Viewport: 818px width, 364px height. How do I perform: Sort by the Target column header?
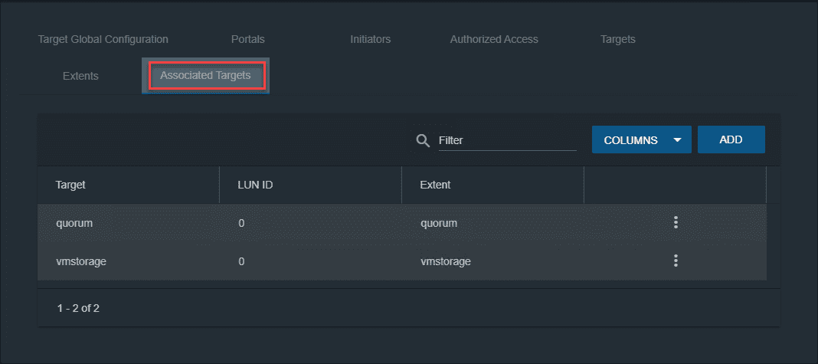coord(70,185)
